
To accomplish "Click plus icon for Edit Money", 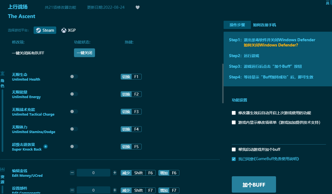I will coord(115,173).
